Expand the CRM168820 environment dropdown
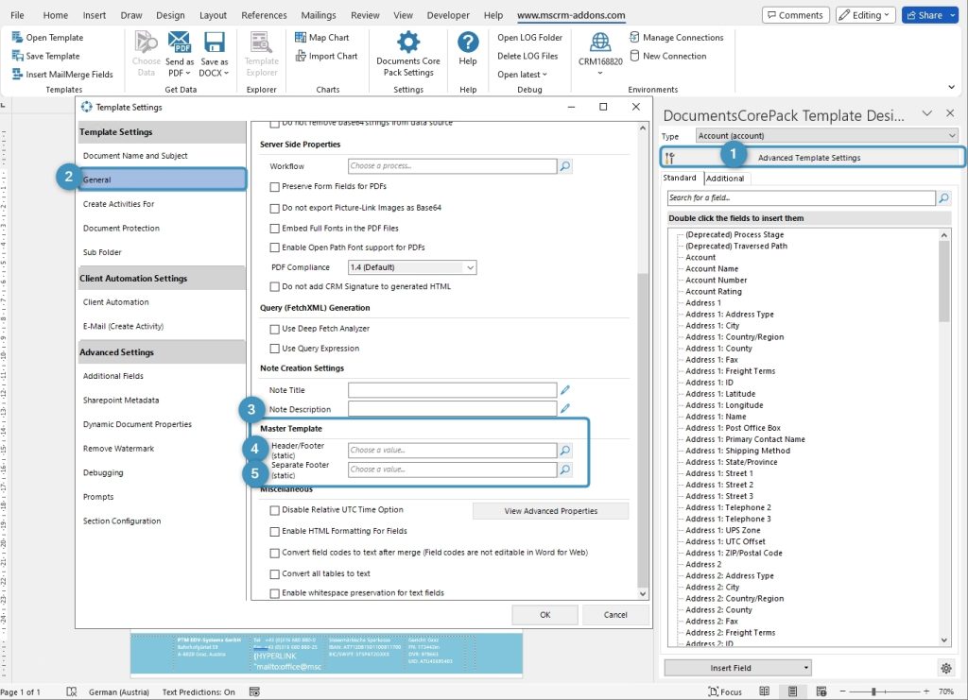 click(600, 74)
